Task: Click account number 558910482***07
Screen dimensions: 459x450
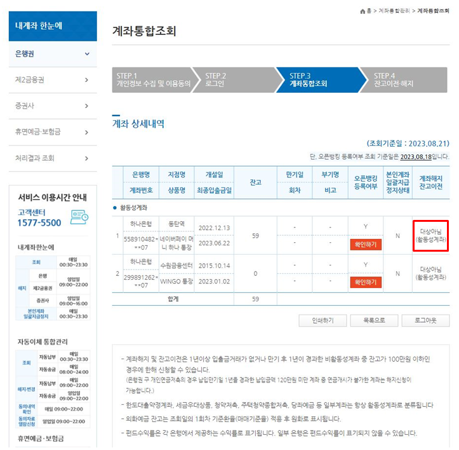Action: [141, 243]
